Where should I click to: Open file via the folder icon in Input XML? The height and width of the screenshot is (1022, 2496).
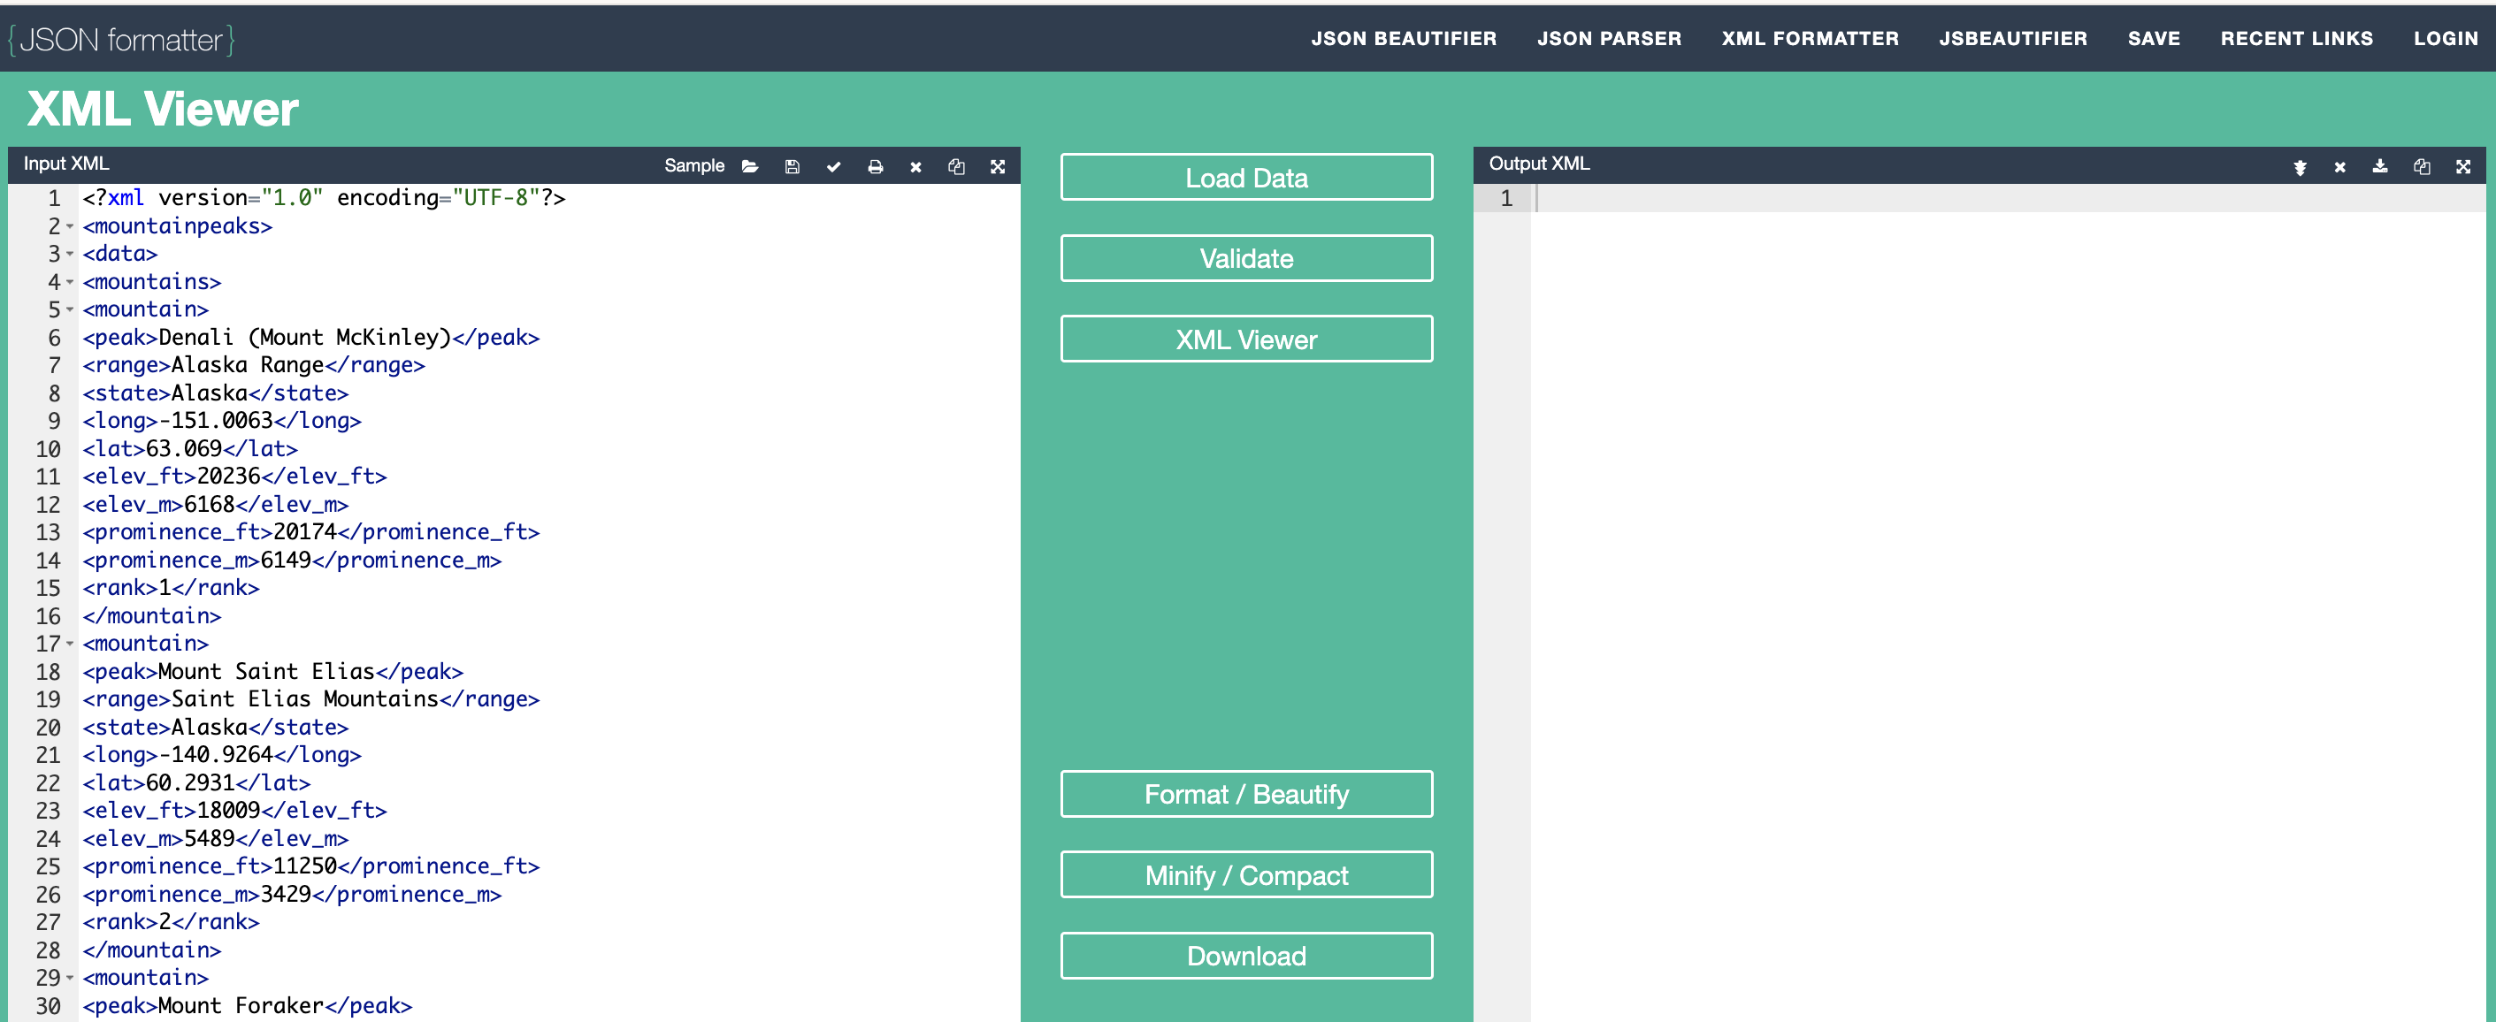click(750, 166)
